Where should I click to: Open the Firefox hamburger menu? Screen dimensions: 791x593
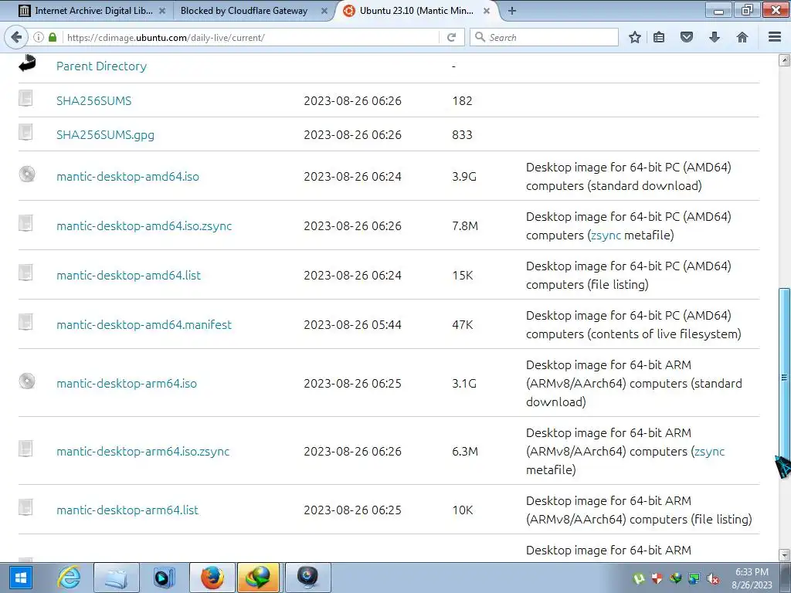775,37
